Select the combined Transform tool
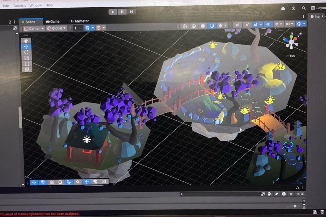 coord(26,69)
